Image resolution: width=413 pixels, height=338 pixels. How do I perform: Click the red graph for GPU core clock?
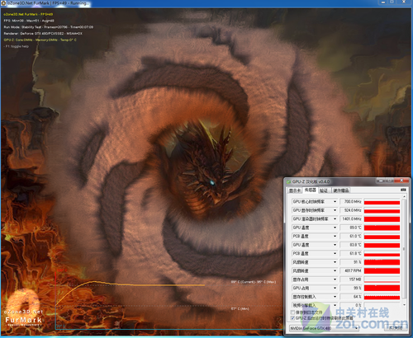point(382,202)
